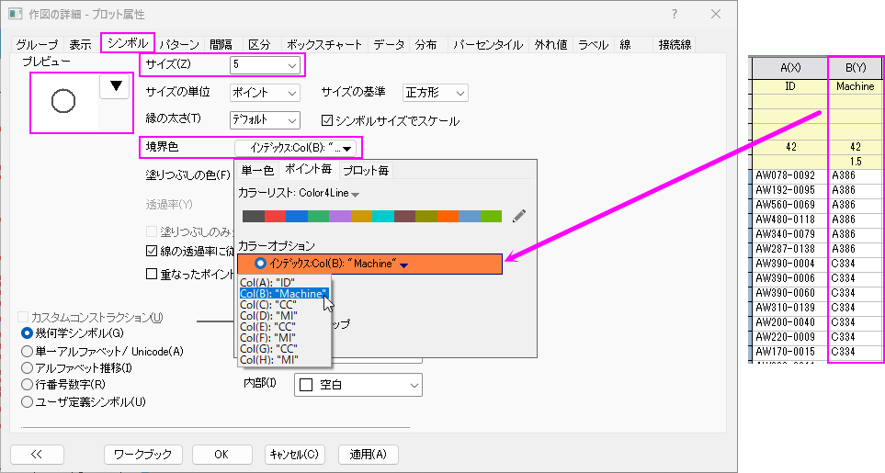Select 幾何学シンボル radio button
The height and width of the screenshot is (473, 885).
[27, 333]
